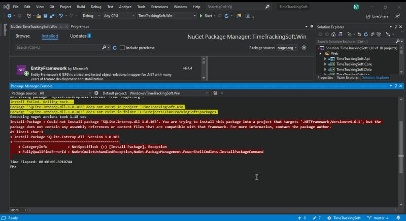The height and width of the screenshot is (221, 406).
Task: Open Package Manager Console settings gear
Action: coord(96,93)
